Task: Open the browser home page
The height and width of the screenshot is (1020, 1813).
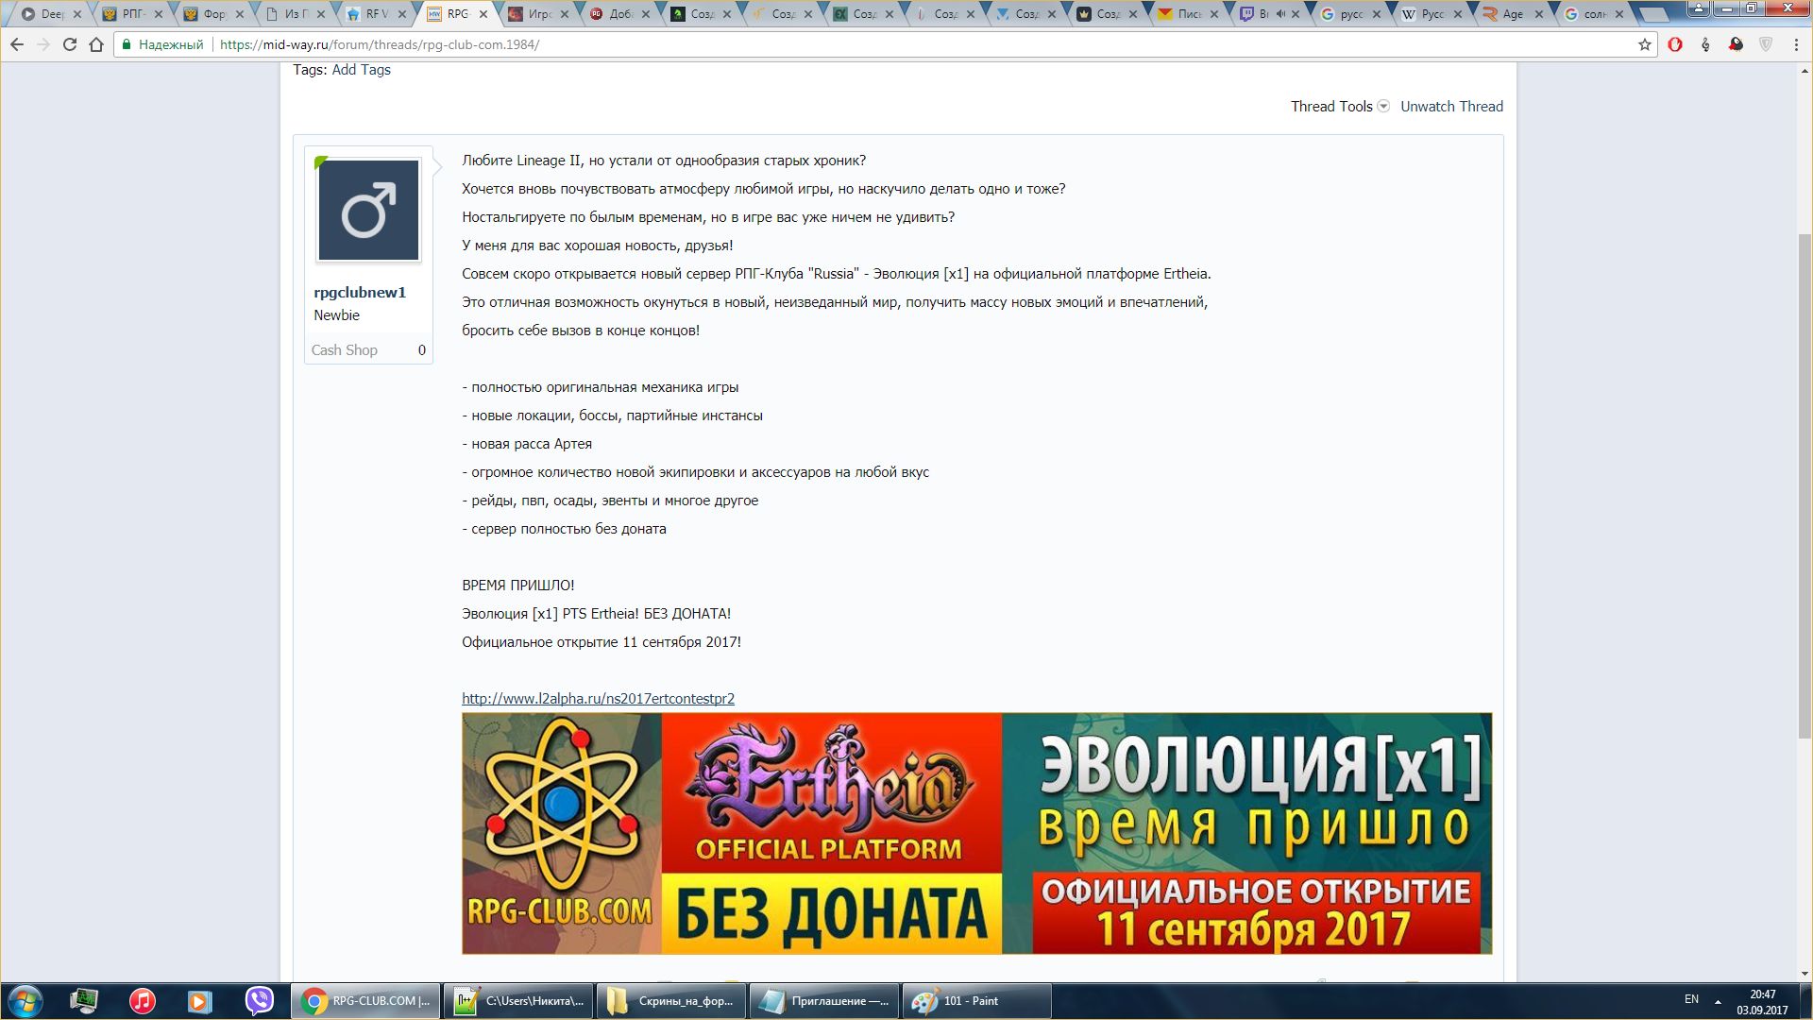Action: click(x=95, y=44)
